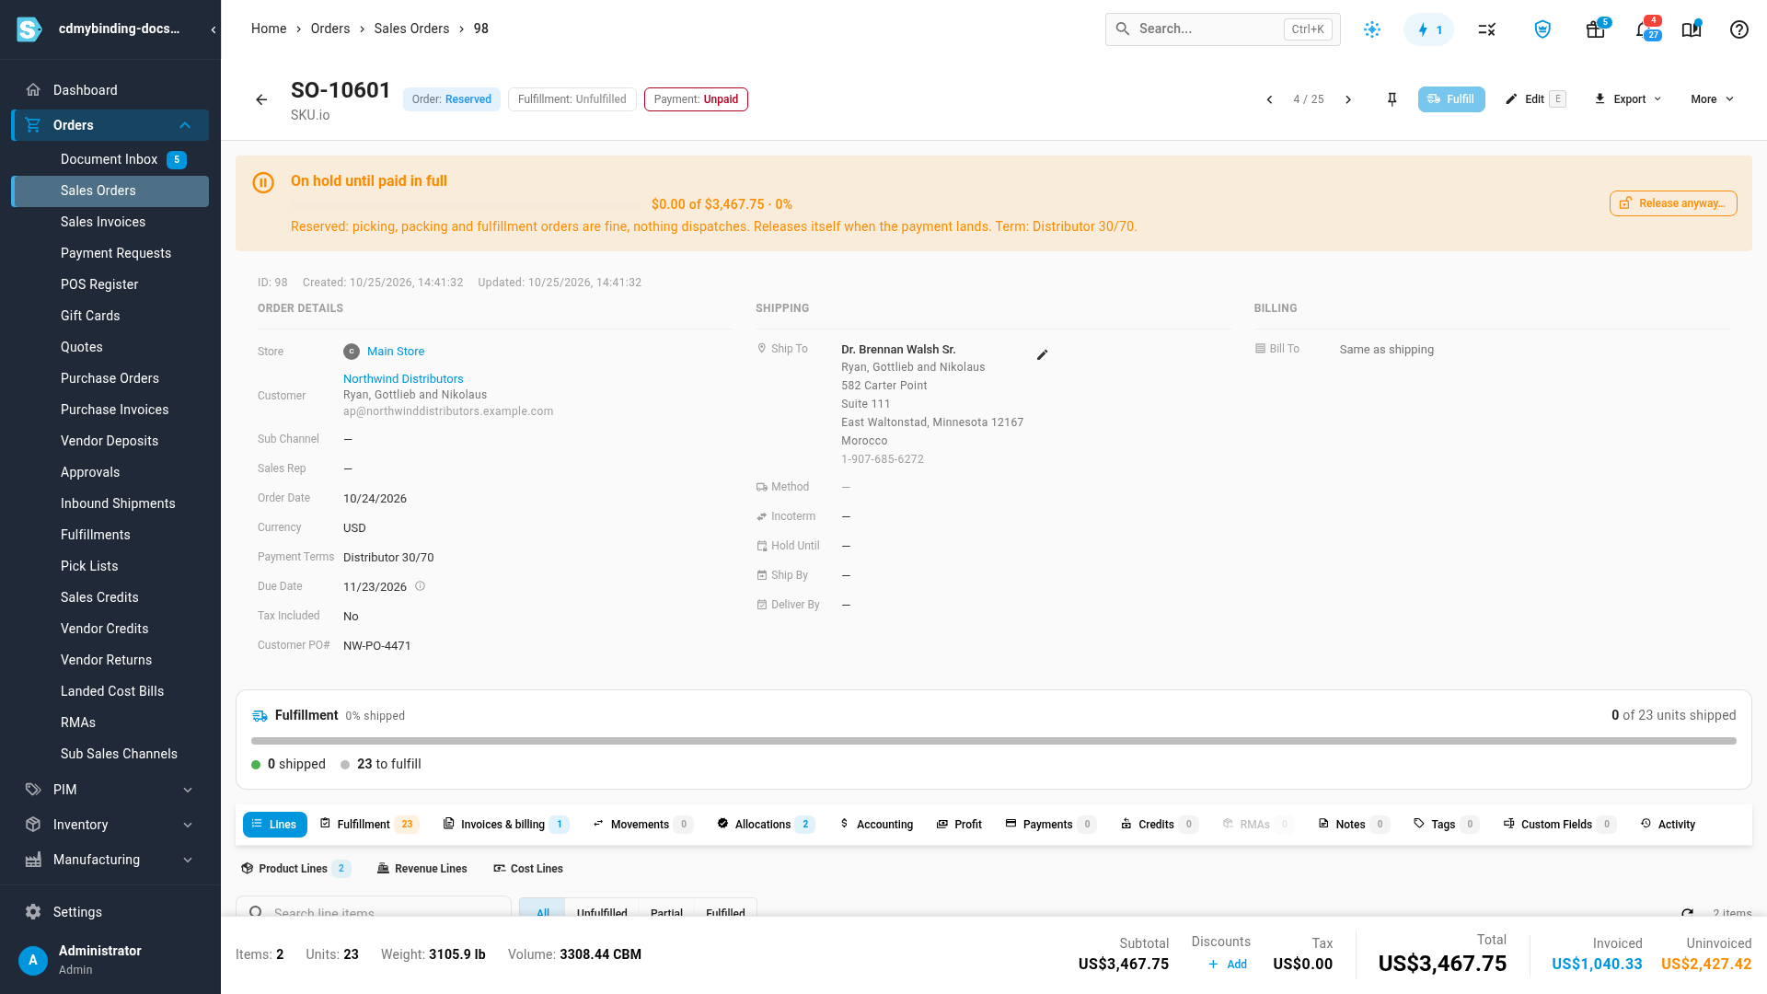Open the checklist tasks icon in header
The width and height of the screenshot is (1767, 994).
pyautogui.click(x=1486, y=29)
